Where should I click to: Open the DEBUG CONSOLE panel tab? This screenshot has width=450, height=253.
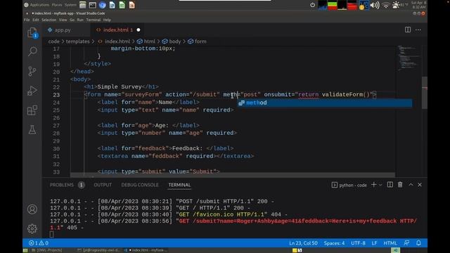click(x=140, y=185)
